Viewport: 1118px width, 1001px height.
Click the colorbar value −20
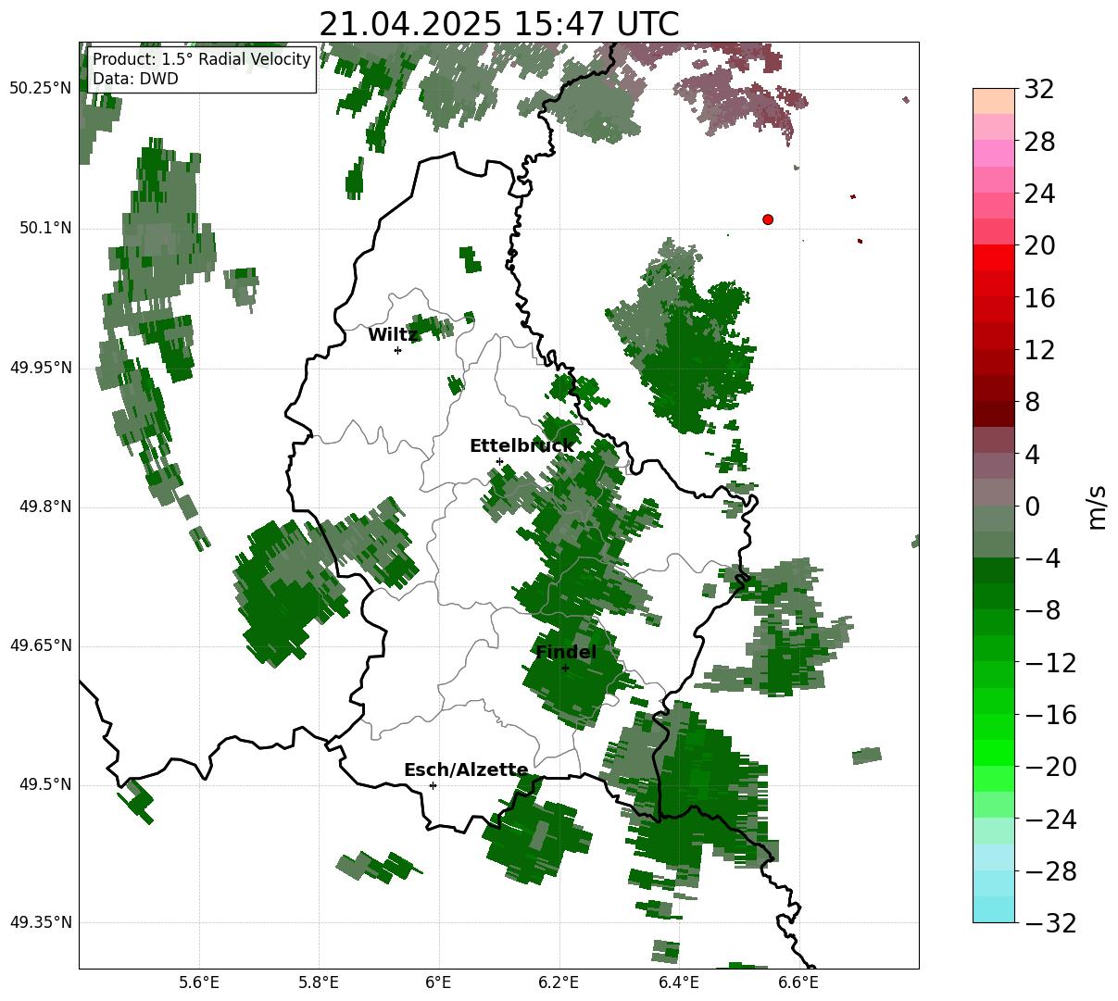coord(1050,767)
